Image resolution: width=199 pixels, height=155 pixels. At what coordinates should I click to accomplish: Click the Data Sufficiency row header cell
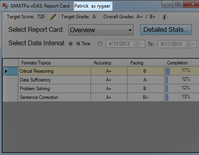tap(10, 80)
